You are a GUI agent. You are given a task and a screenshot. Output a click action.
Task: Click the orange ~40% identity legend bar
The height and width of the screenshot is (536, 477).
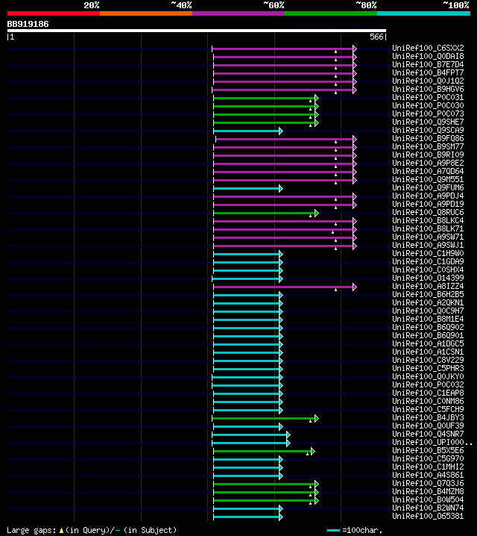click(x=146, y=13)
